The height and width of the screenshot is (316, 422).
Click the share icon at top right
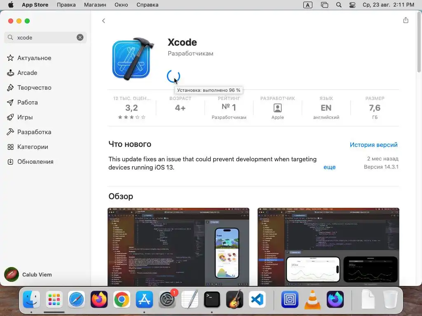coord(406,21)
